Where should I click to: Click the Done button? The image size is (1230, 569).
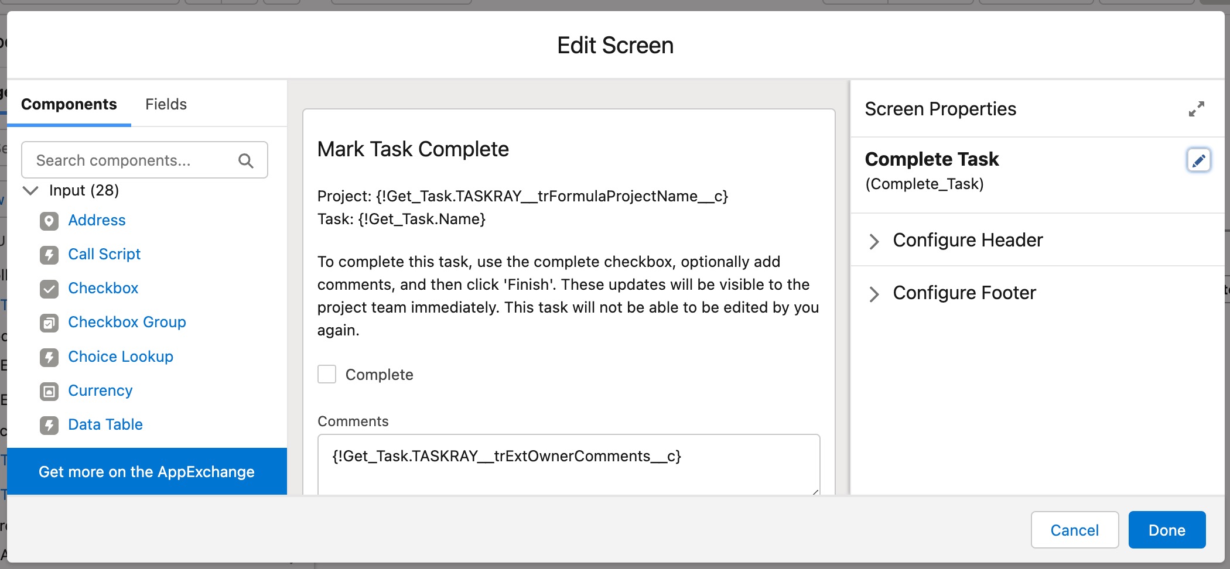(1166, 530)
